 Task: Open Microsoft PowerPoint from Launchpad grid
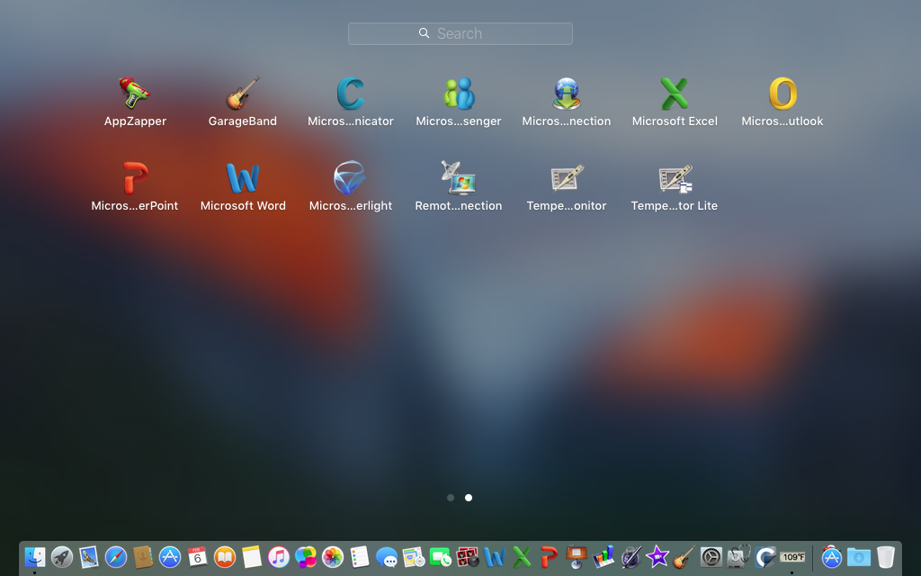135,178
